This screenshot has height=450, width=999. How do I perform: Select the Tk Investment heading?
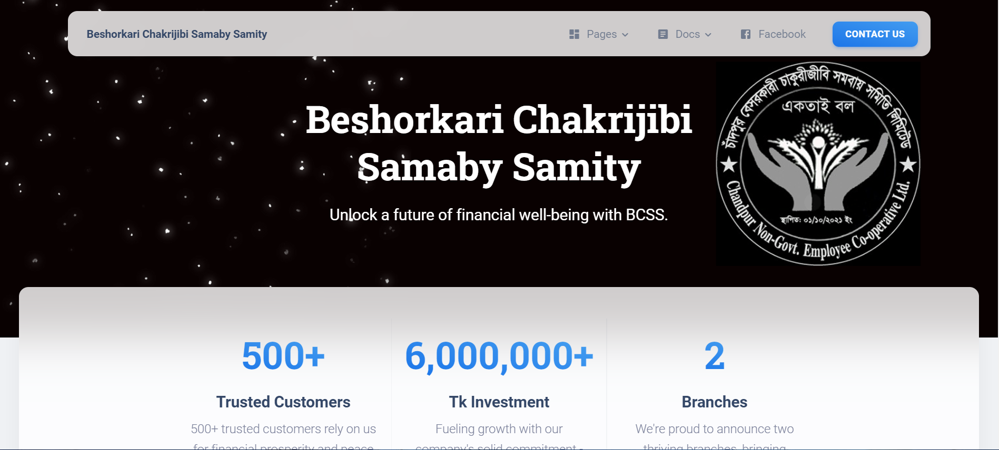[x=499, y=402]
